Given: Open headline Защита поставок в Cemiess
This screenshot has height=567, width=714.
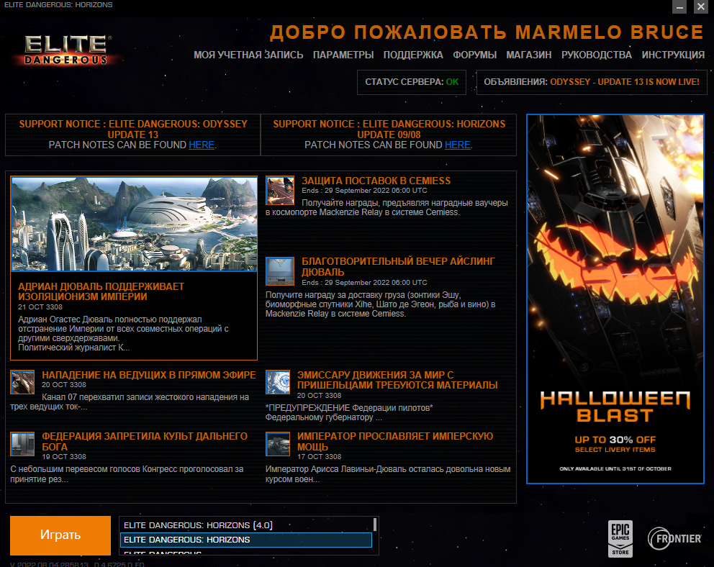Looking at the screenshot, I should 376,181.
